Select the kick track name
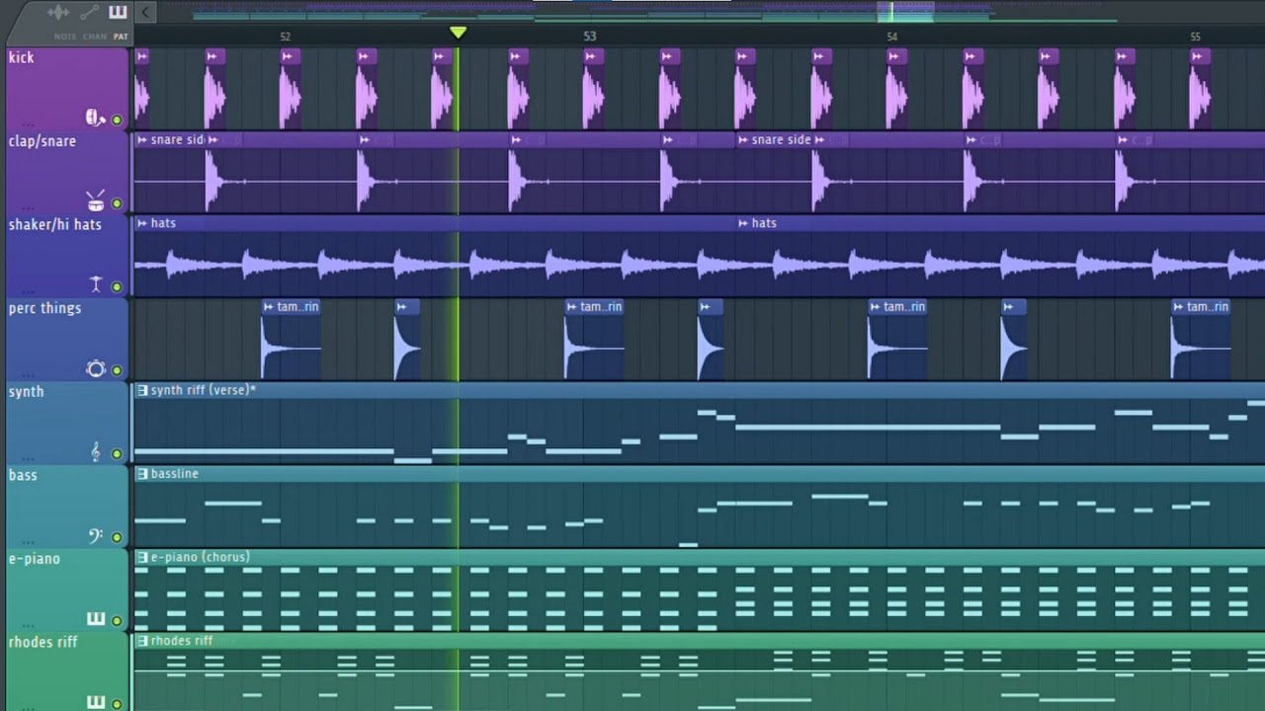The image size is (1265, 711). point(22,57)
